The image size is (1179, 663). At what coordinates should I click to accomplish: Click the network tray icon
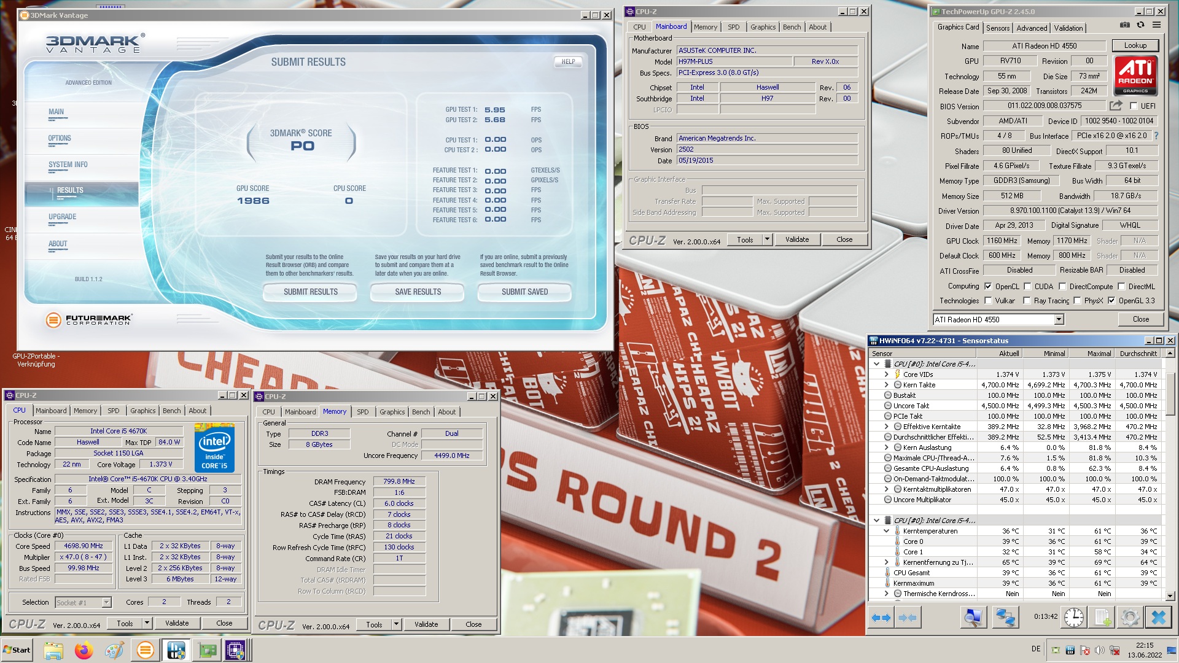(x=1113, y=650)
